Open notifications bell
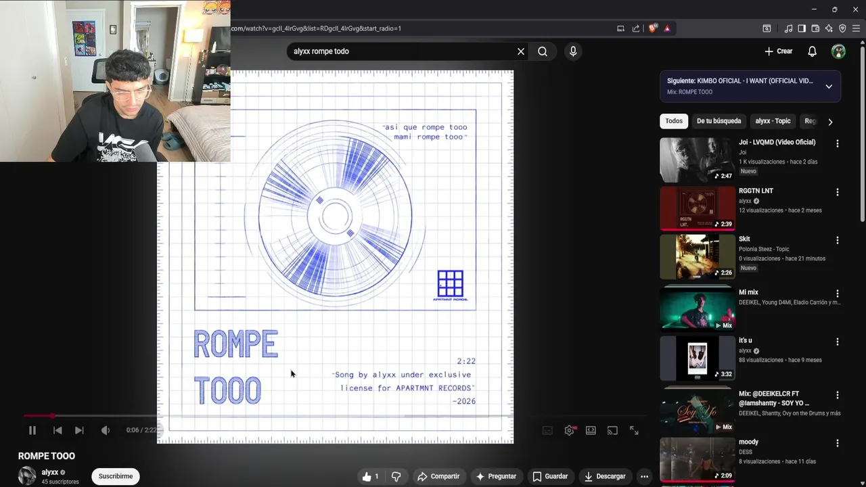Image resolution: width=866 pixels, height=487 pixels. 813,51
